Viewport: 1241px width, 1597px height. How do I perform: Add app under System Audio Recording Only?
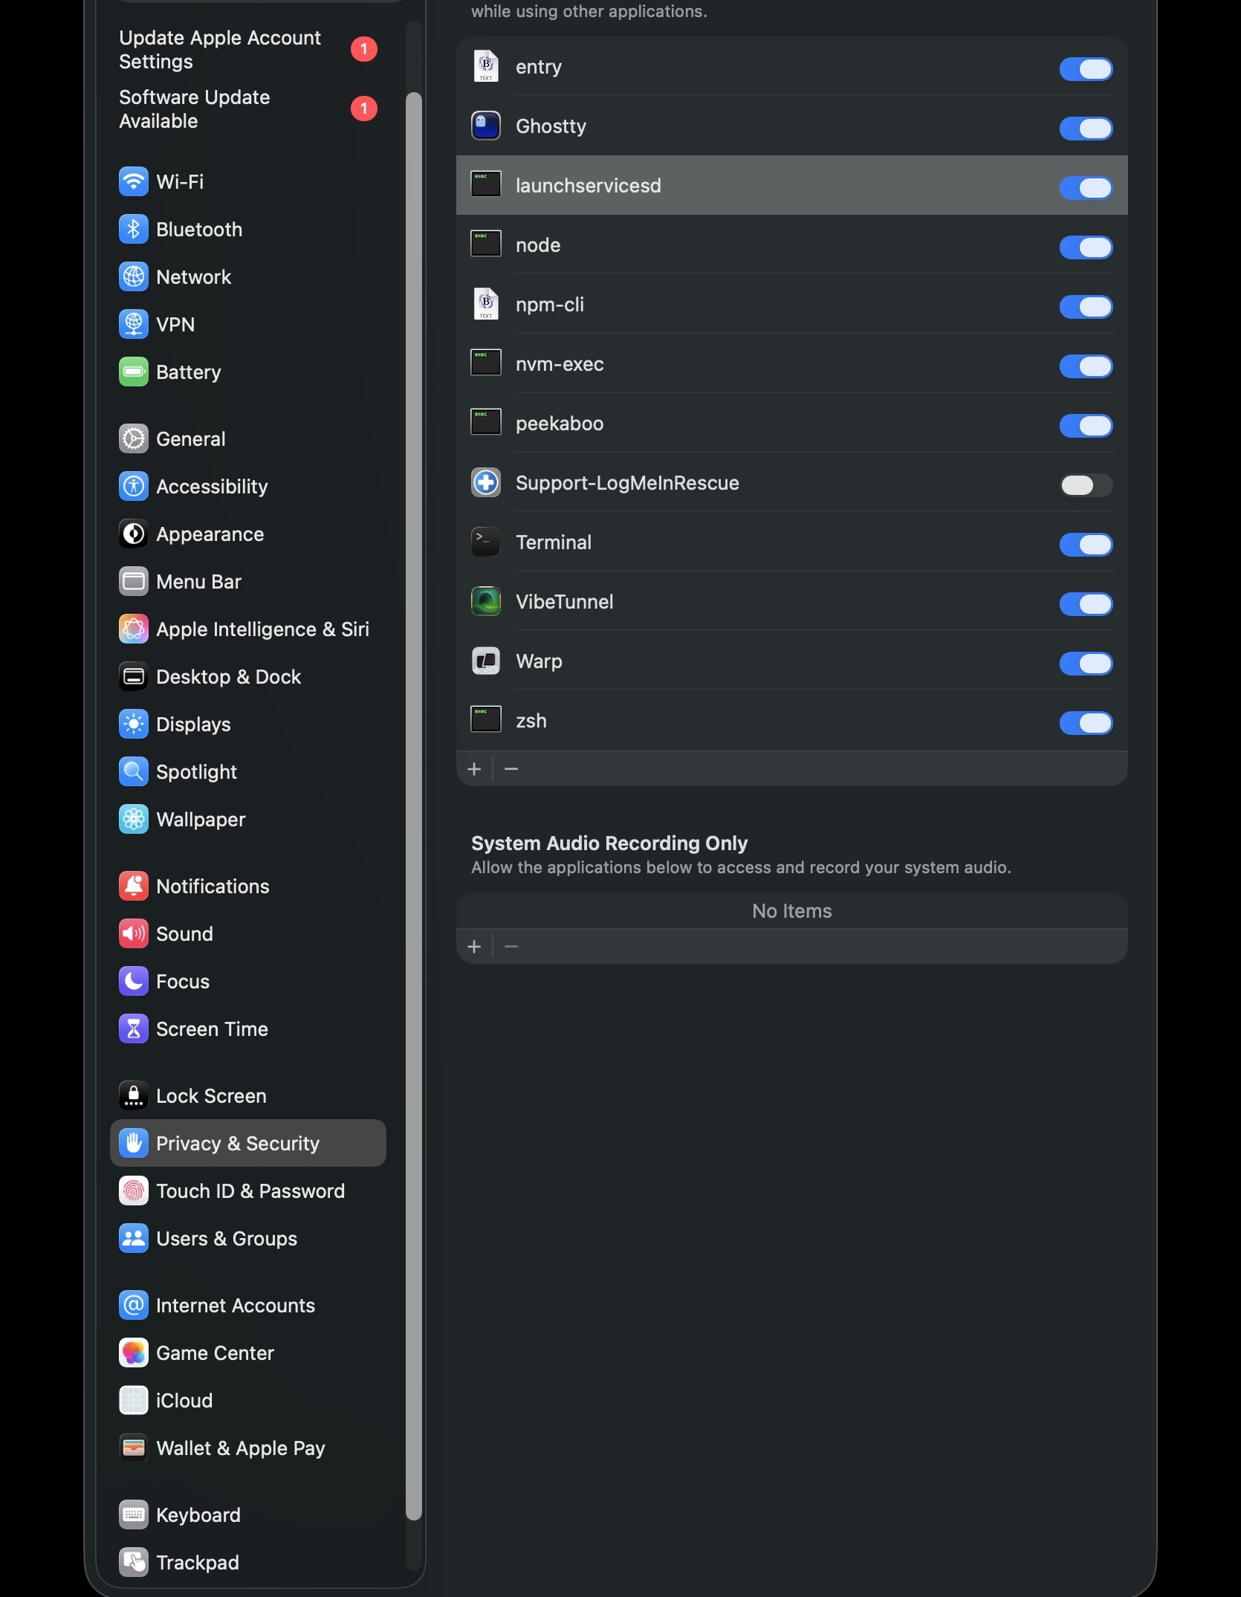click(474, 947)
